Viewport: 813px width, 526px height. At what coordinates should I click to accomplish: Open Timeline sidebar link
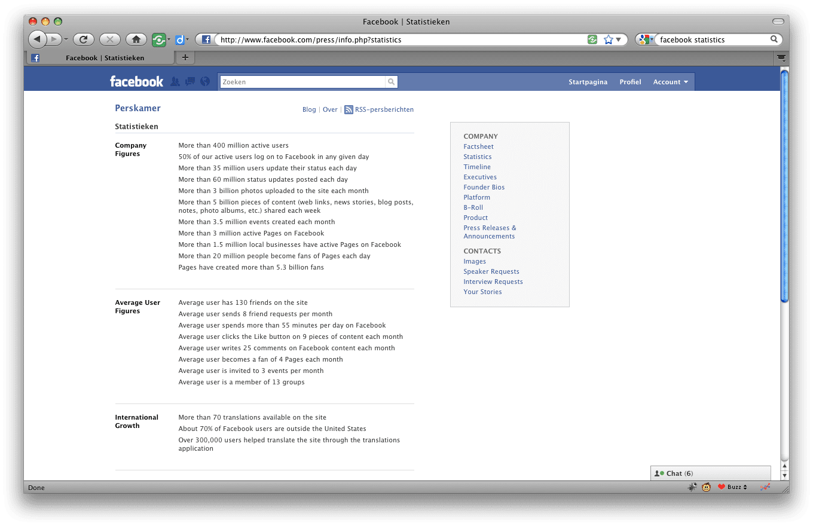click(x=477, y=167)
